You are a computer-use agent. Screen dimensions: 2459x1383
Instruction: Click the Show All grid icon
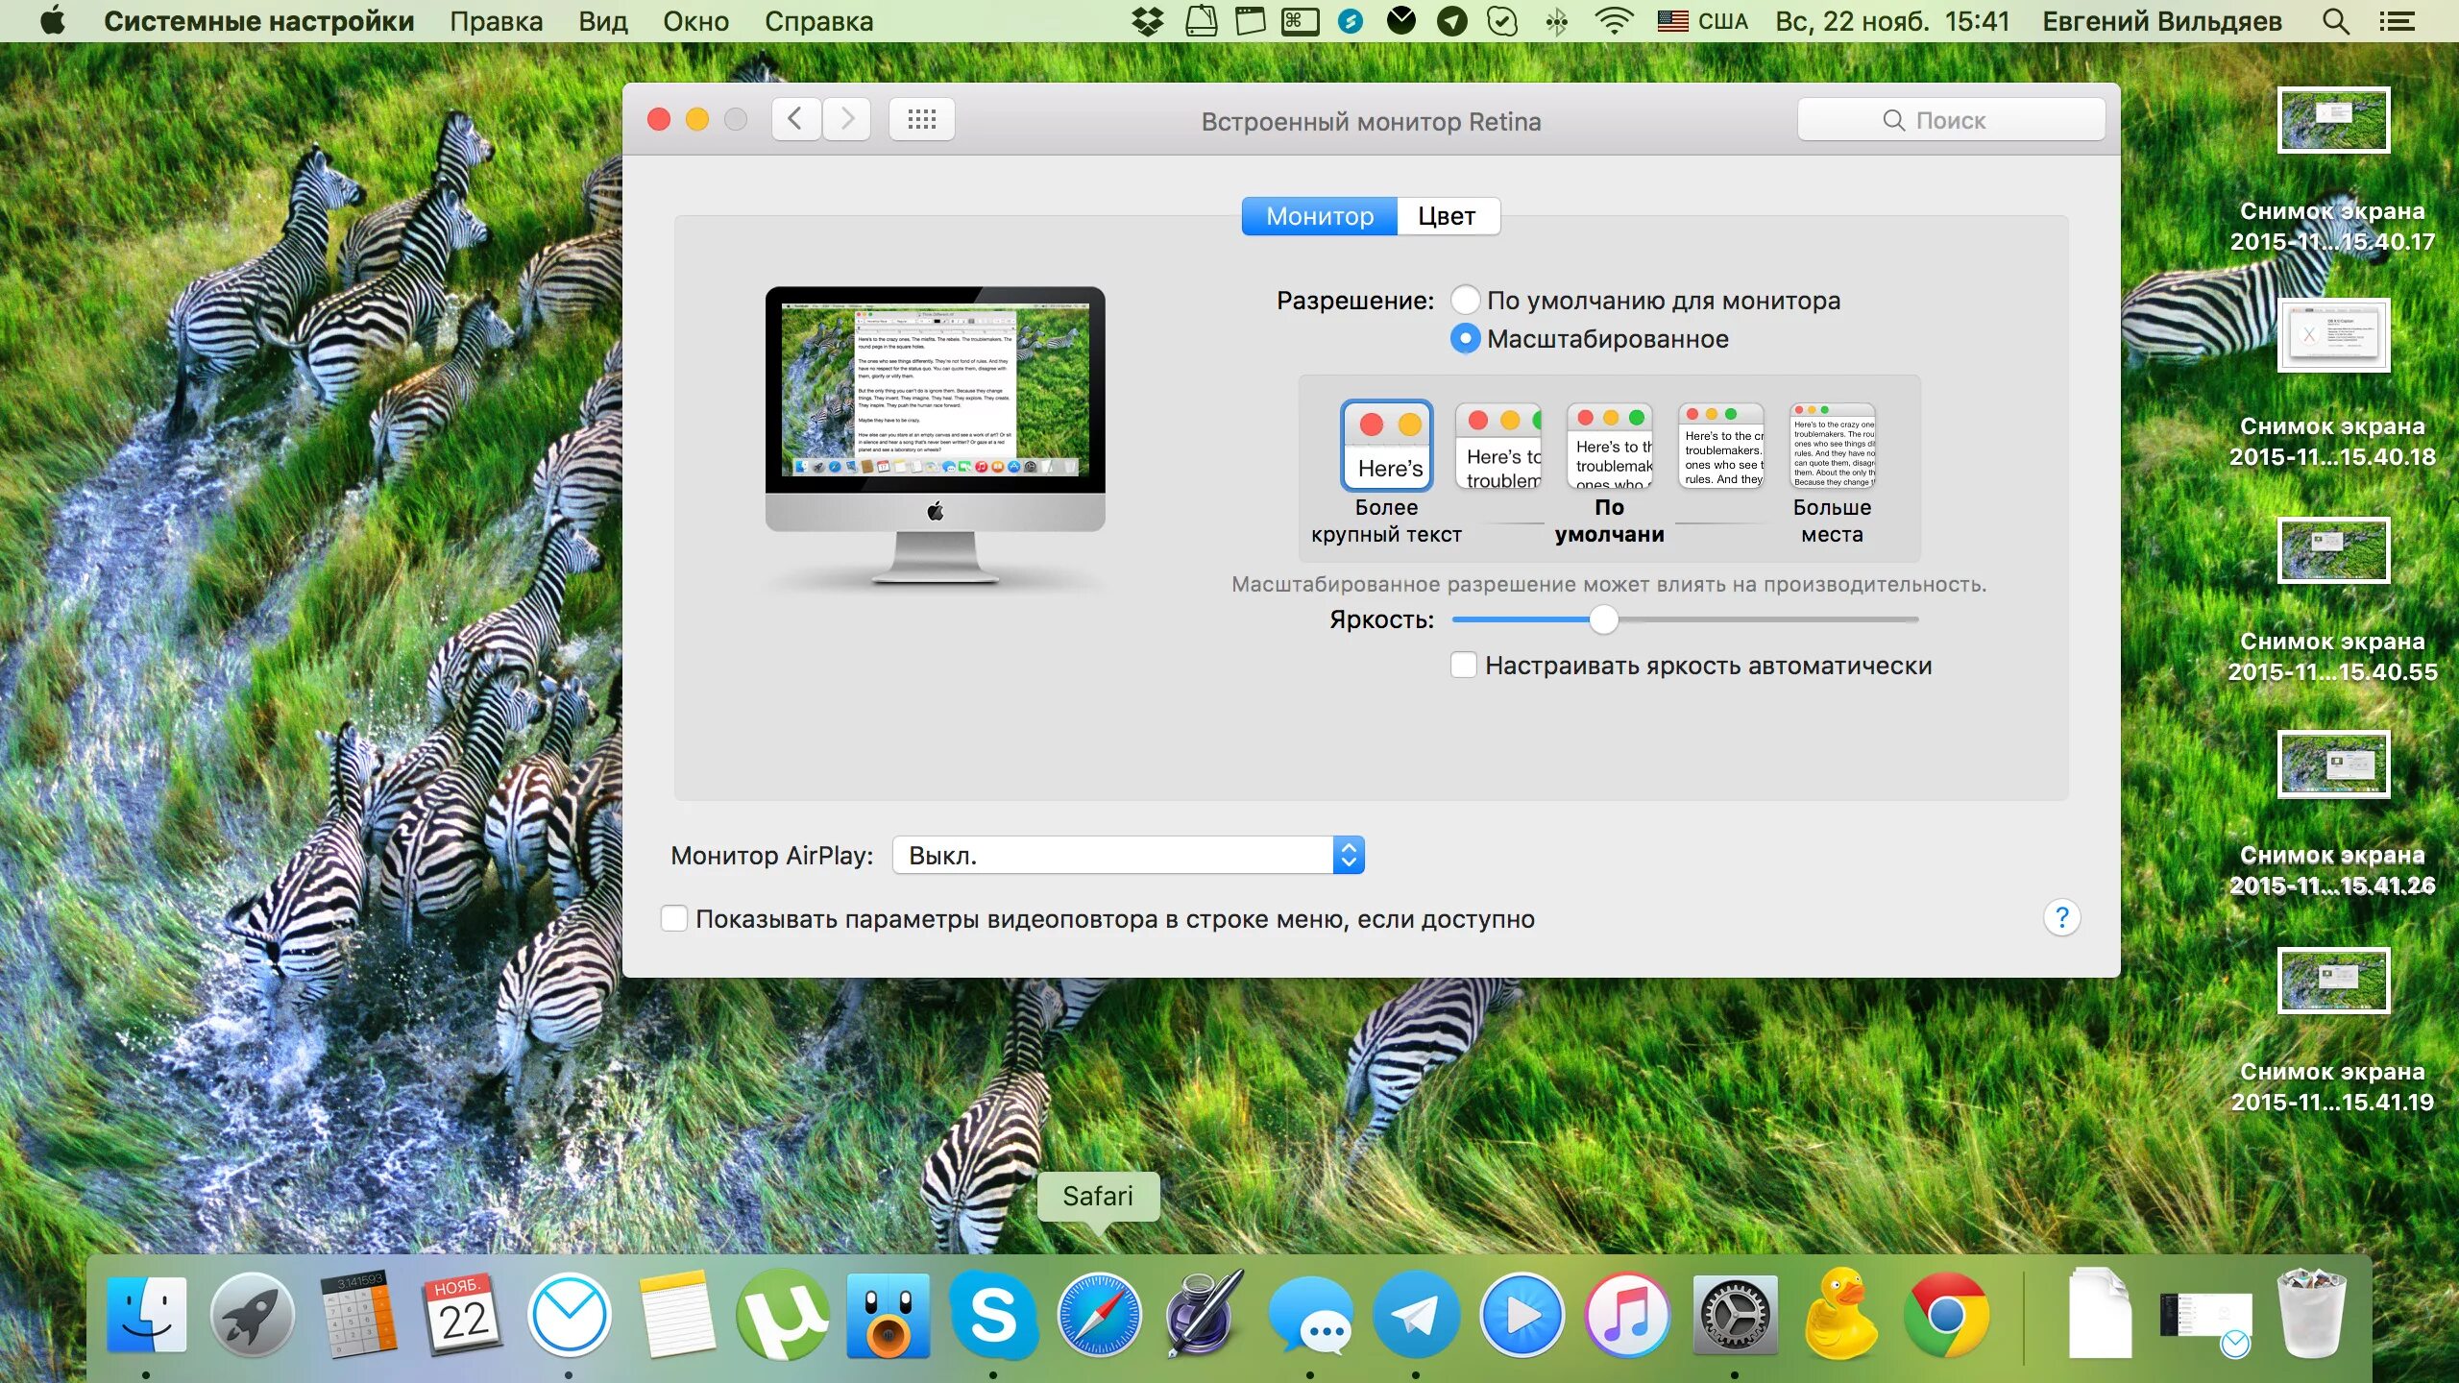tap(921, 120)
